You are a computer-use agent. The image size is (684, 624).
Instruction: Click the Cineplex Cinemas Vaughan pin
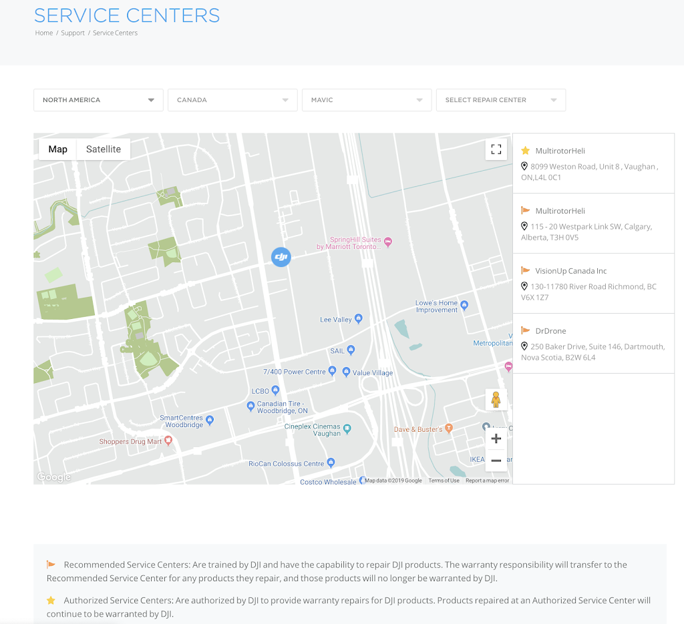[347, 428]
